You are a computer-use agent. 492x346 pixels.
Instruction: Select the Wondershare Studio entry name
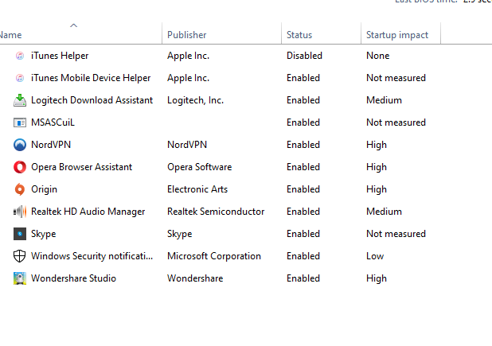pos(73,278)
